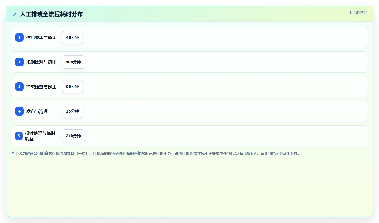The height and width of the screenshot is (223, 379).
Task: Click the footnote text about 老周所在公司
Action: pyautogui.click(x=156, y=153)
